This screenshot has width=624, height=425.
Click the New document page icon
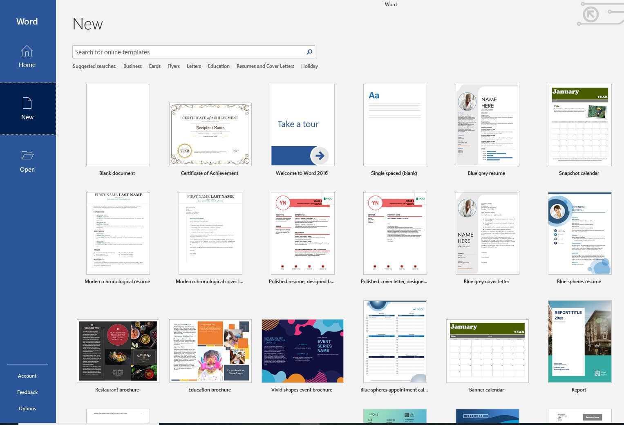click(27, 103)
